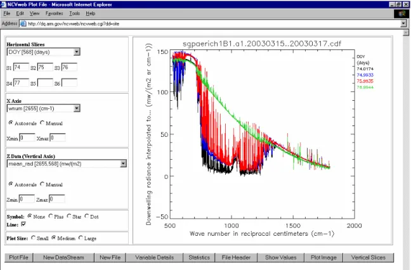Click the Plot File button

[18, 257]
